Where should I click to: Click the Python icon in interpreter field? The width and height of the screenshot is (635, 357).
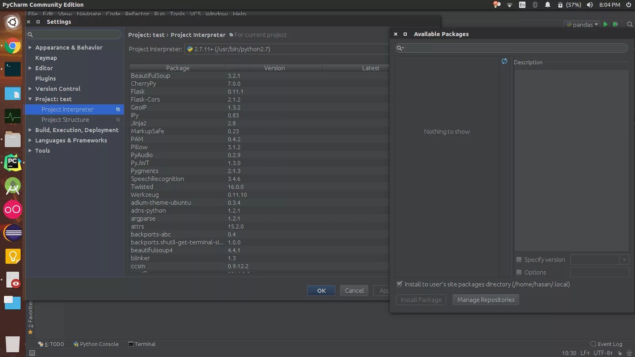pyautogui.click(x=190, y=49)
